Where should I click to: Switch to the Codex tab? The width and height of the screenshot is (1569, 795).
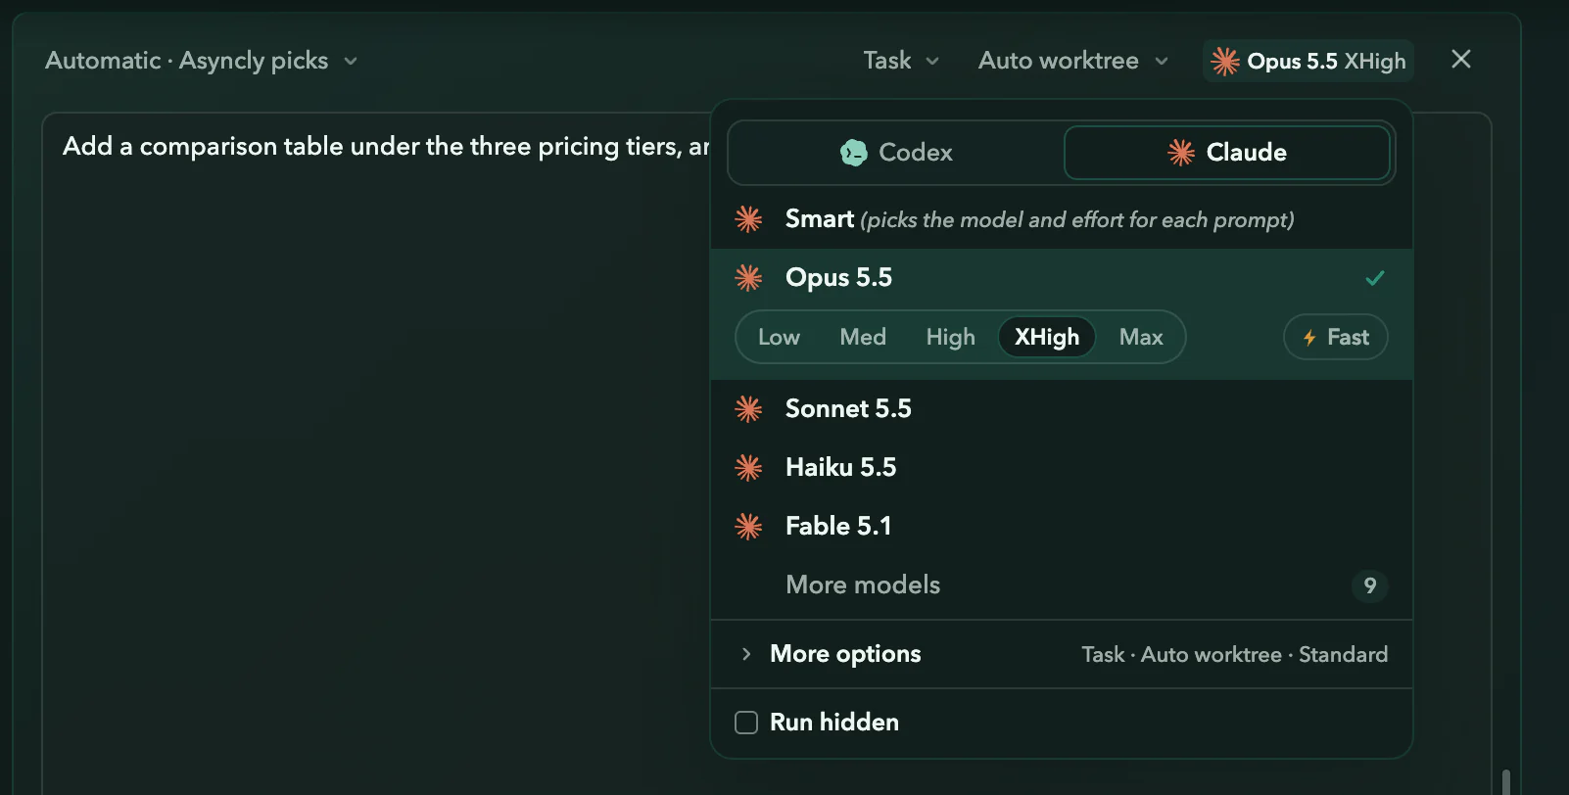pos(896,153)
